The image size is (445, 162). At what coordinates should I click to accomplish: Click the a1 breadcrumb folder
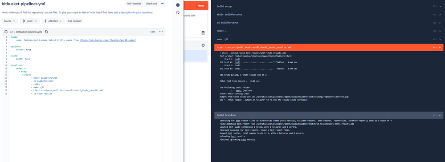pos(12,32)
